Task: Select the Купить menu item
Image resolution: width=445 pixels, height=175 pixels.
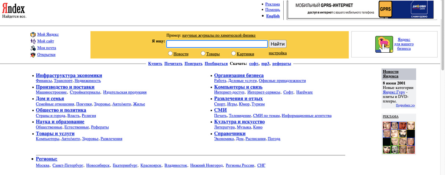Action: pyautogui.click(x=155, y=64)
